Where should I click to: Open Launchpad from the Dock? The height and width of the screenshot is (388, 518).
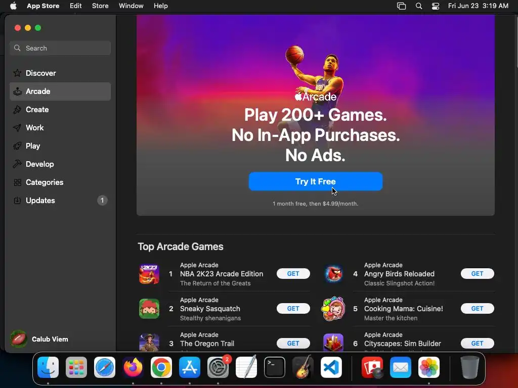click(76, 367)
